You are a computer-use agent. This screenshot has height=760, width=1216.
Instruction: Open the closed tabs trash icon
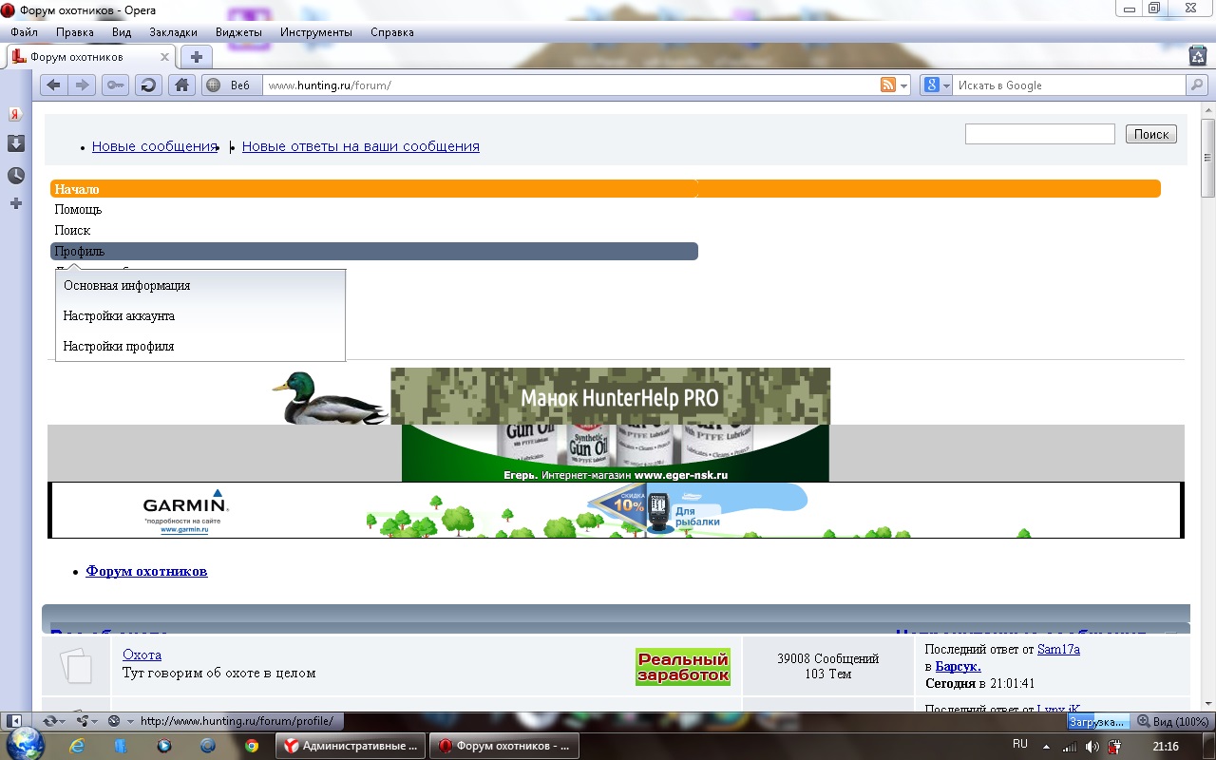(1198, 56)
